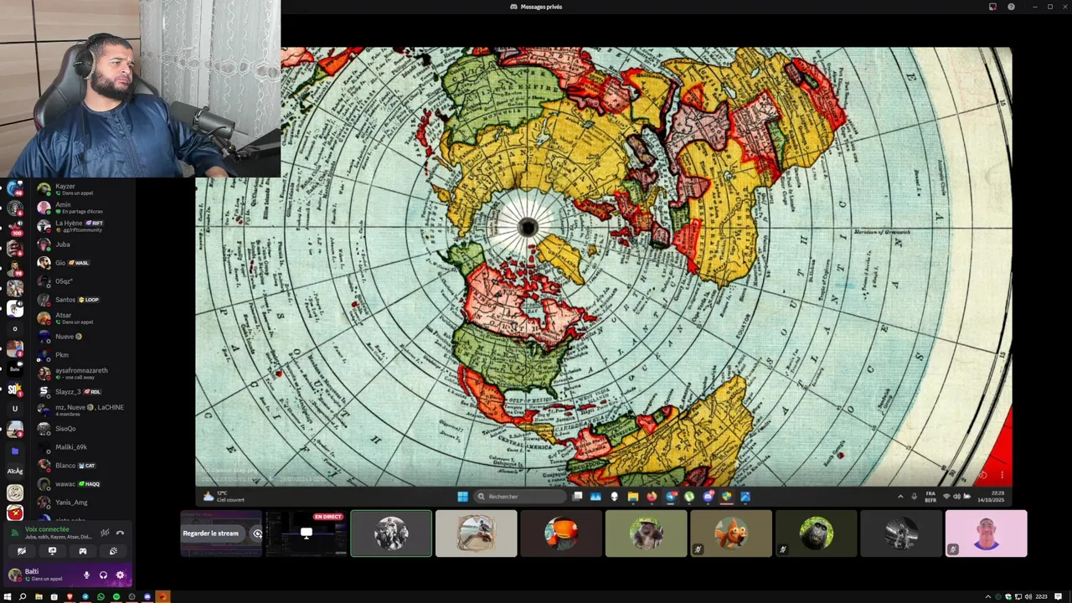Expand hidden tray icons in streamed taskbar
This screenshot has width=1072, height=603.
click(x=900, y=497)
